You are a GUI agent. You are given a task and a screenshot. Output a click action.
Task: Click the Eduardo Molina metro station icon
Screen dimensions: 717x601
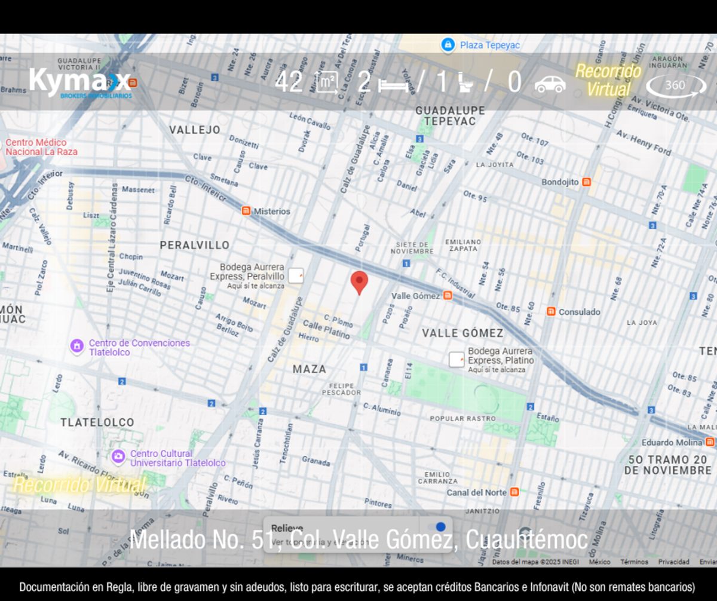tap(710, 442)
